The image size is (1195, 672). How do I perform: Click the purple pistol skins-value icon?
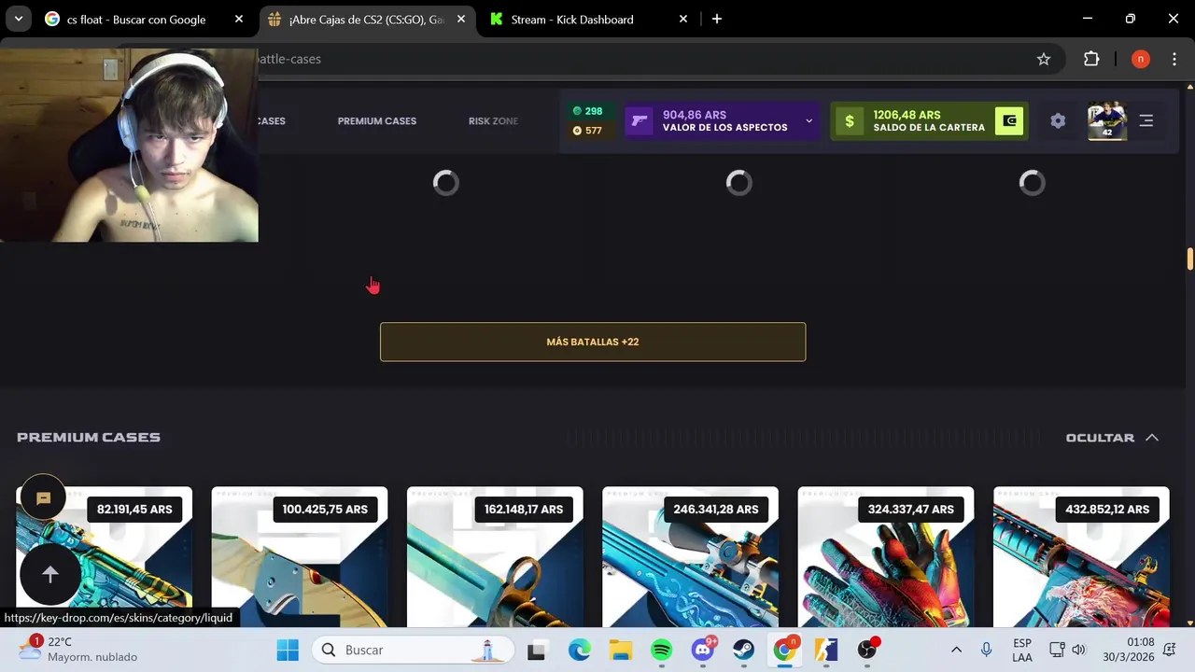639,121
